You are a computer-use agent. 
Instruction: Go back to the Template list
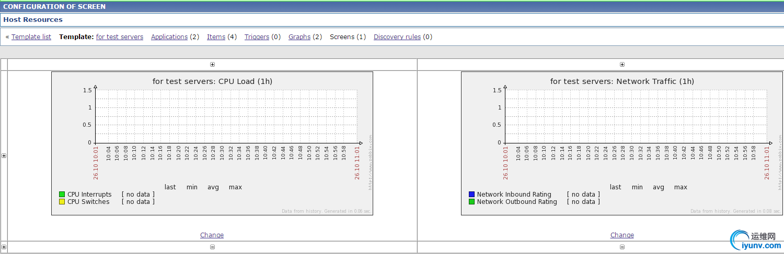click(x=31, y=37)
